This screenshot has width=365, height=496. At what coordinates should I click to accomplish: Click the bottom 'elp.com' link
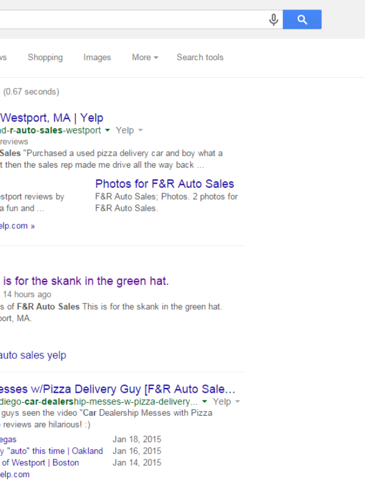pos(15,475)
